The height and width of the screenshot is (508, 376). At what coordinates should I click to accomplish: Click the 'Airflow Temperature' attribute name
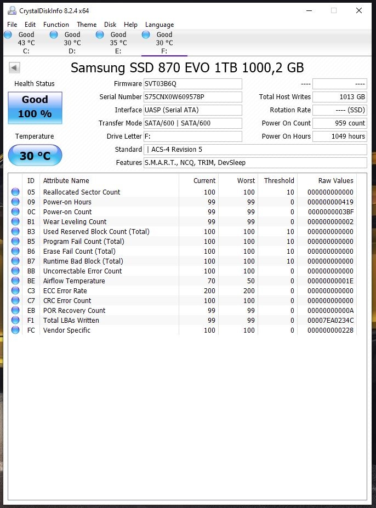[74, 281]
